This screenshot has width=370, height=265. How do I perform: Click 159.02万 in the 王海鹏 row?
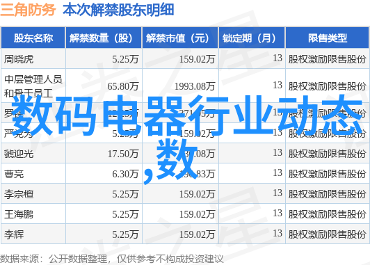[197, 214]
